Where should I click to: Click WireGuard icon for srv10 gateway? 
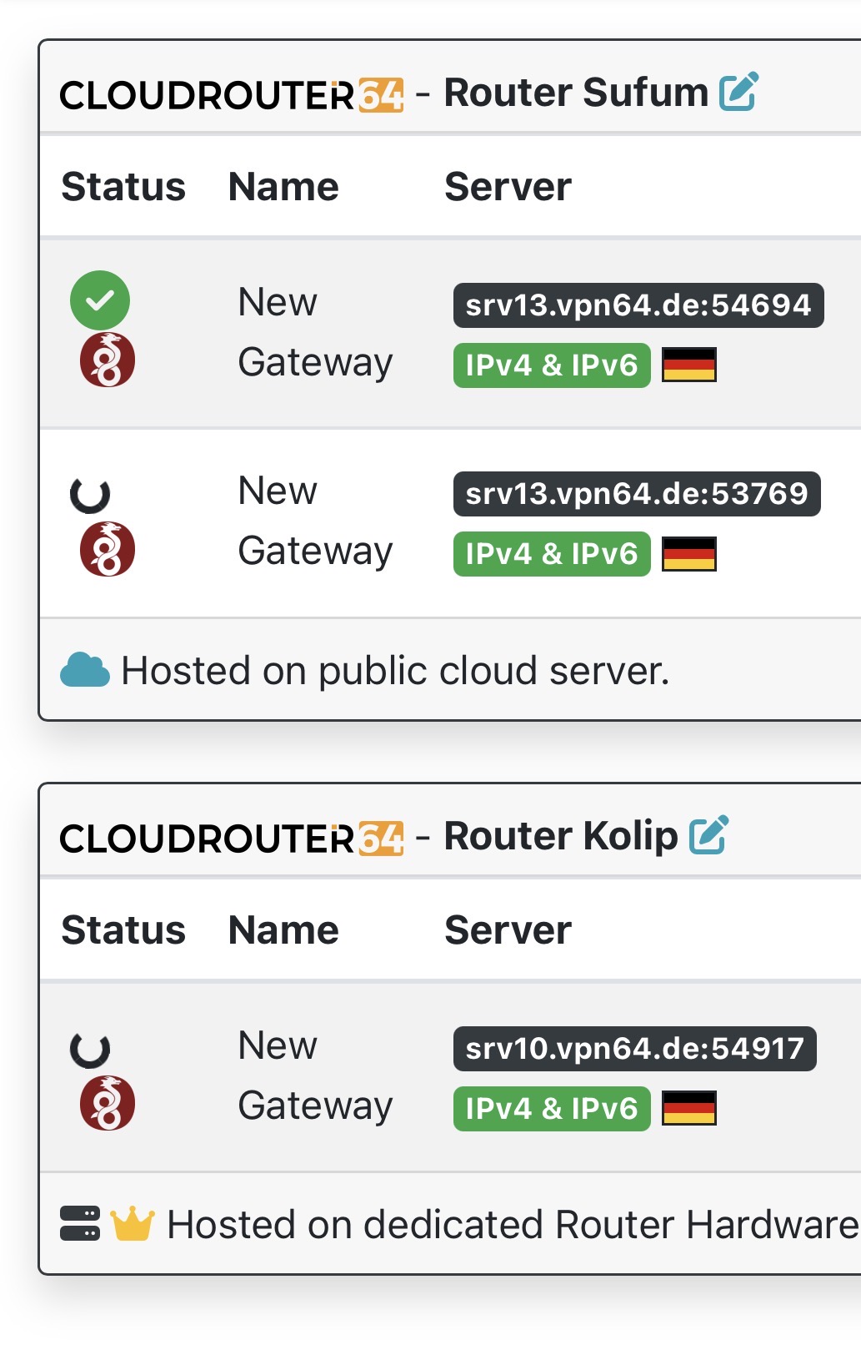point(108,1103)
